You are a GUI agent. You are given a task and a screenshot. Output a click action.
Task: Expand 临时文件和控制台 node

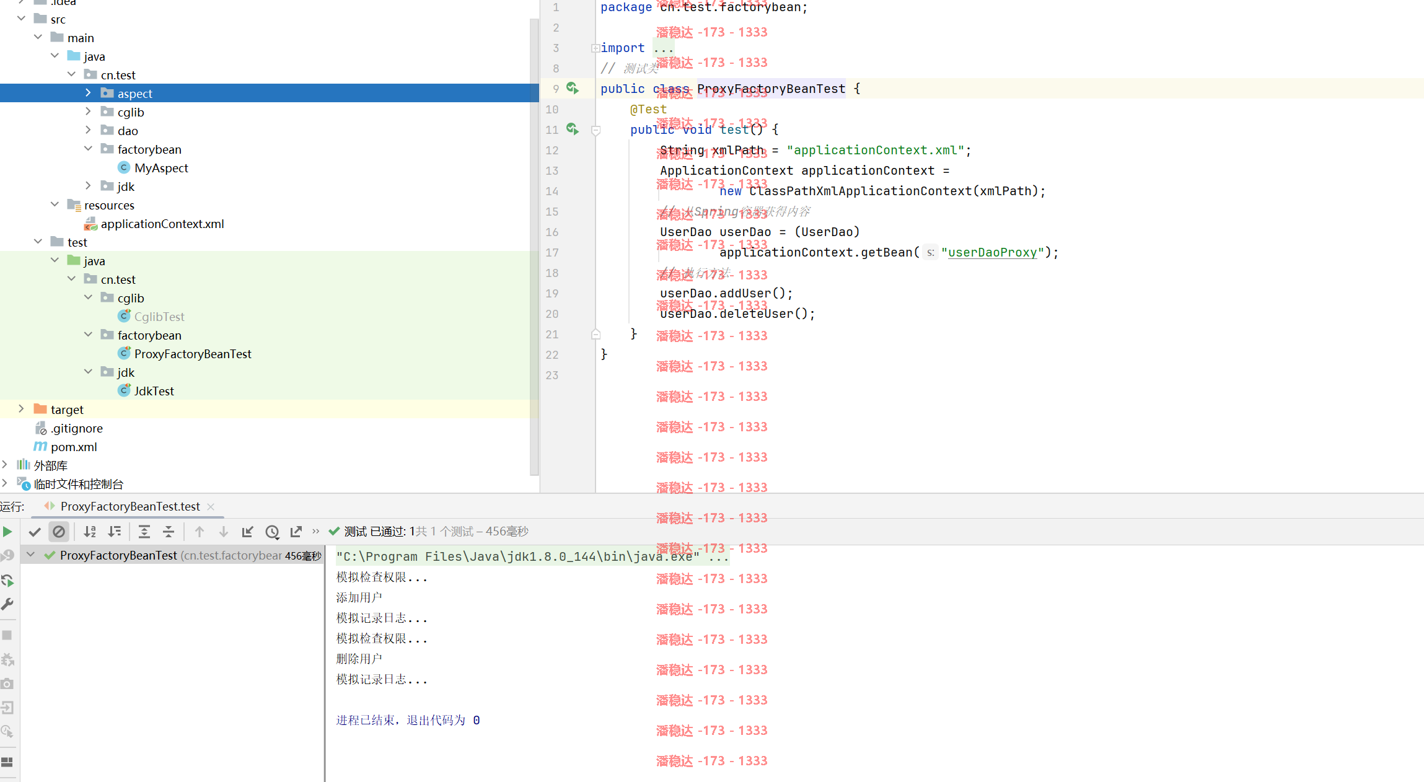pyautogui.click(x=5, y=483)
